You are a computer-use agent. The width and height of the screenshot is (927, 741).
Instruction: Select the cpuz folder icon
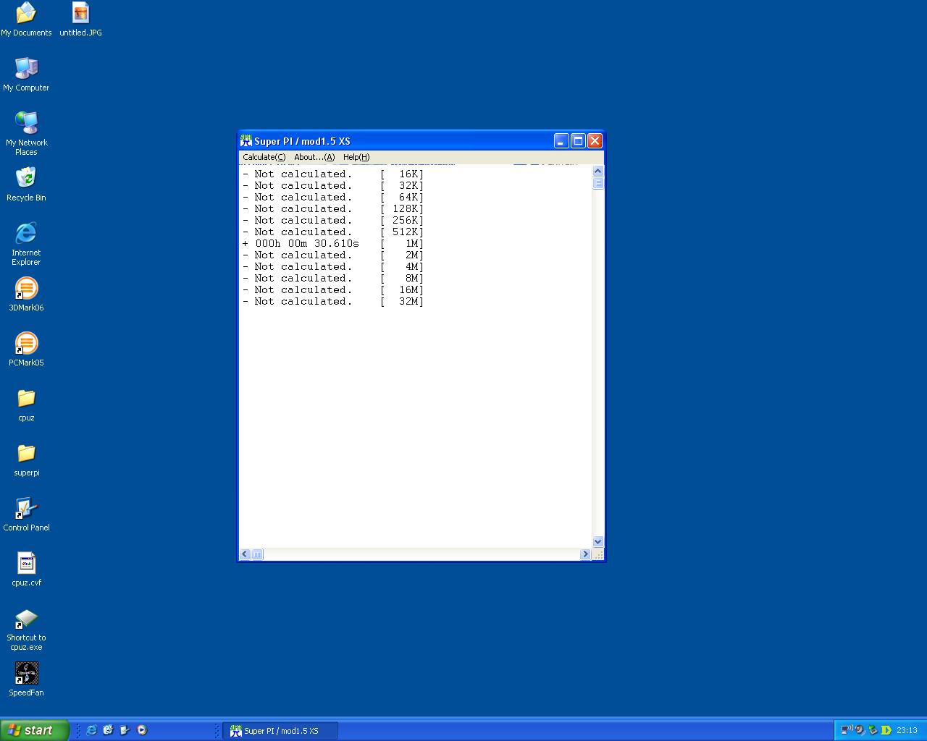[x=26, y=405]
